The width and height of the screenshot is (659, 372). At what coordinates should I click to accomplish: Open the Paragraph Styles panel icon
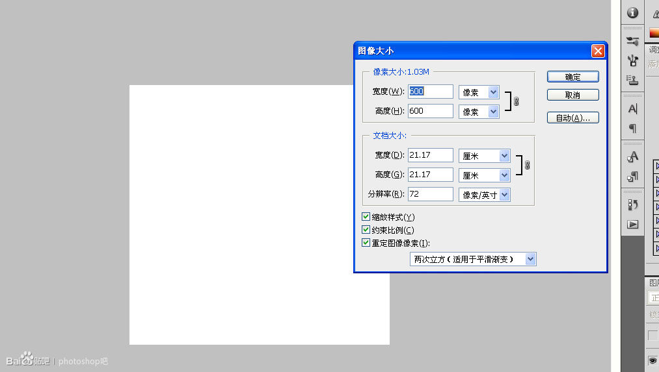pos(632,177)
